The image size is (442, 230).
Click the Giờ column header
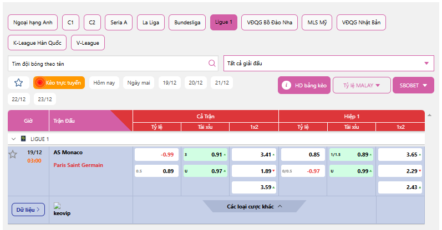pyautogui.click(x=28, y=121)
